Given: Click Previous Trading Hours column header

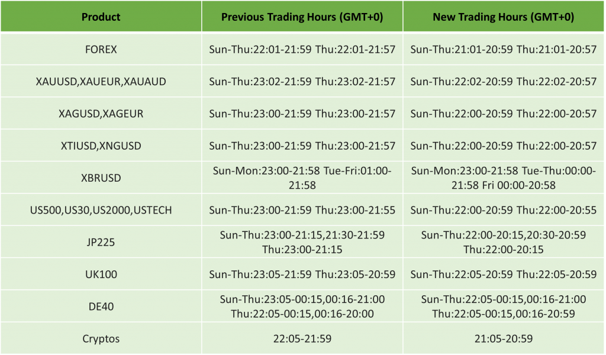Looking at the screenshot, I should pos(302,17).
